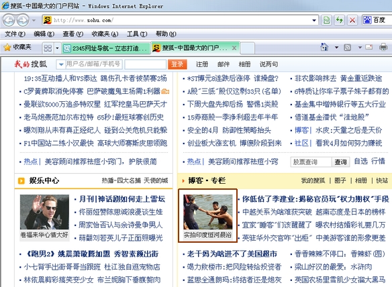The image size is (392, 287).
Task: Click the 股票查询 input field
Action: pyautogui.click(x=311, y=162)
